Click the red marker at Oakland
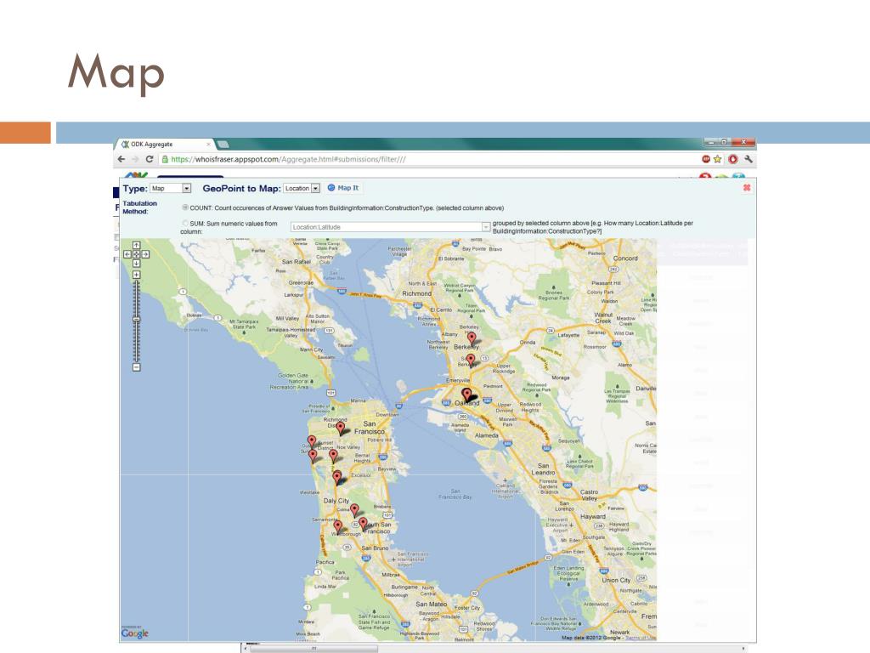 pos(467,395)
